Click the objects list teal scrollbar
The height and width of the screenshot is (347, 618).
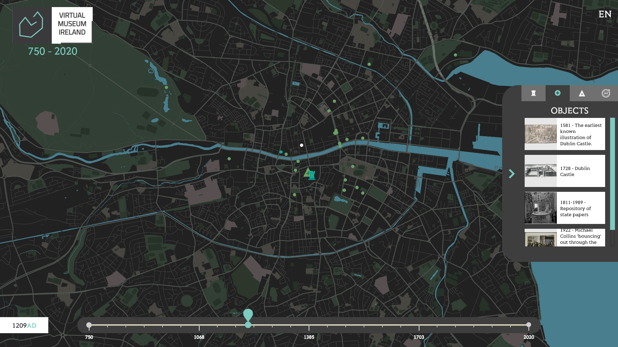tap(612, 173)
